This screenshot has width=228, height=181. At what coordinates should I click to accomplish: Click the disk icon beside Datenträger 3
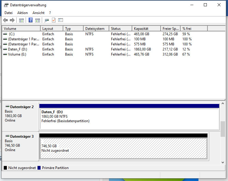click(7, 136)
